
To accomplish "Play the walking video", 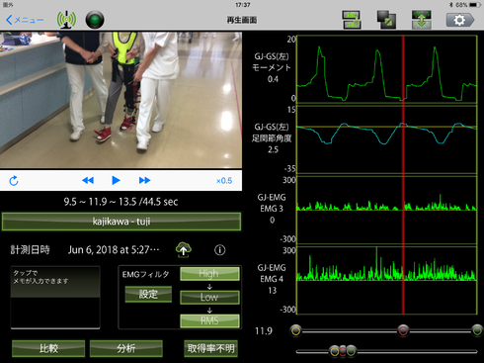I will 116,180.
